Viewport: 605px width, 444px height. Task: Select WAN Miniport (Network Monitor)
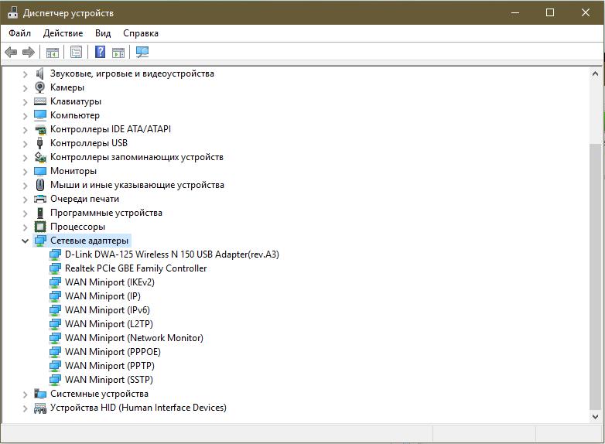point(134,338)
